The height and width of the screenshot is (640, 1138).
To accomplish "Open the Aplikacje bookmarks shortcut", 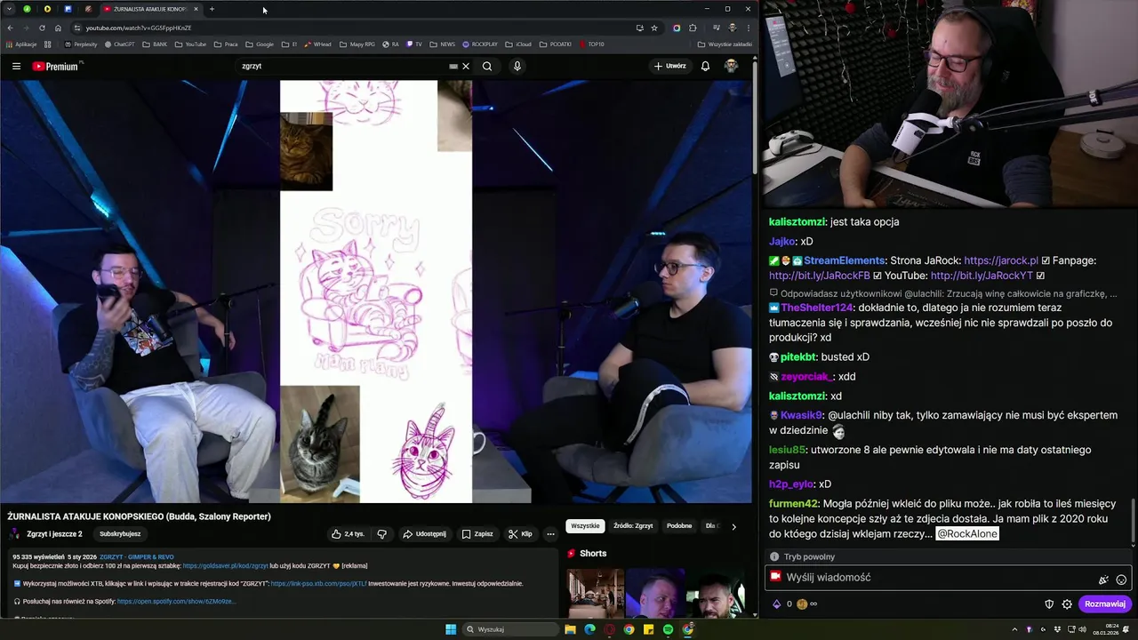I will 20,44.
